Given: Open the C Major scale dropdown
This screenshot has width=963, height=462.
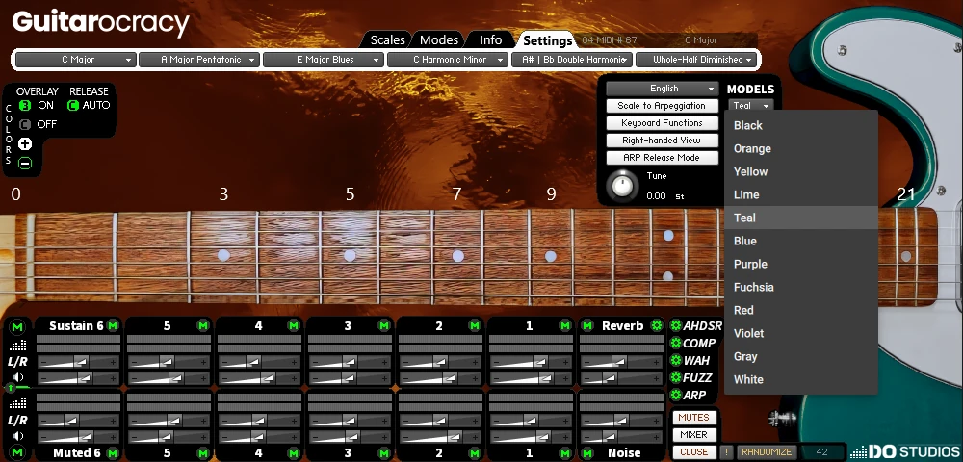Looking at the screenshot, I should click(75, 60).
